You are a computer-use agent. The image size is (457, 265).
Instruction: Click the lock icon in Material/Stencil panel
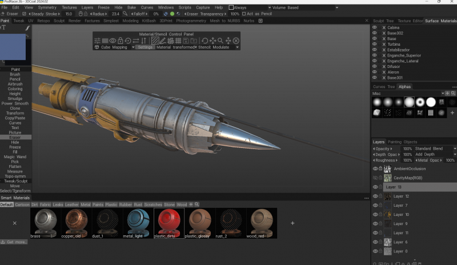click(120, 41)
